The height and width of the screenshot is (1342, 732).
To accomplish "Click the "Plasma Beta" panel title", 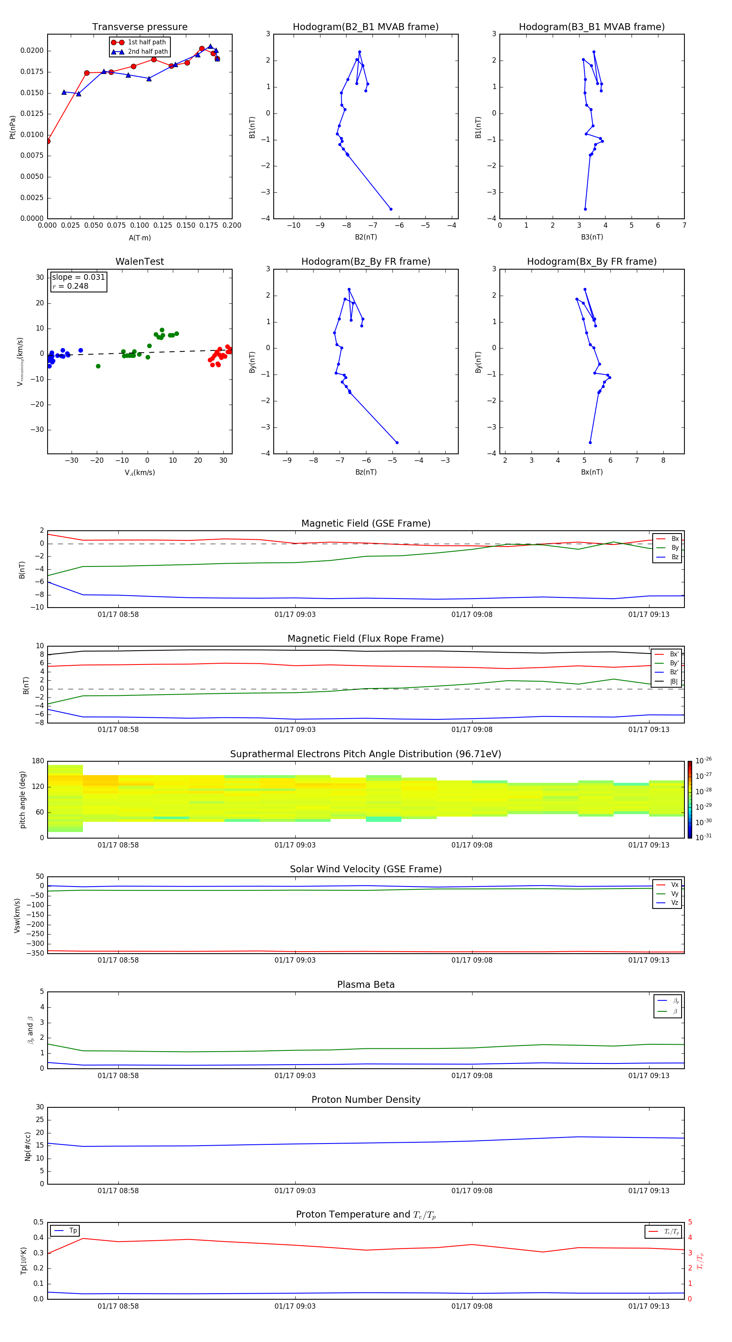I will click(366, 985).
